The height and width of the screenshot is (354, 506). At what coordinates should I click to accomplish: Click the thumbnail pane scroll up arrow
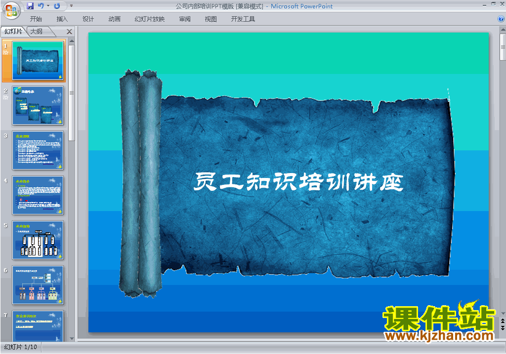point(72,41)
